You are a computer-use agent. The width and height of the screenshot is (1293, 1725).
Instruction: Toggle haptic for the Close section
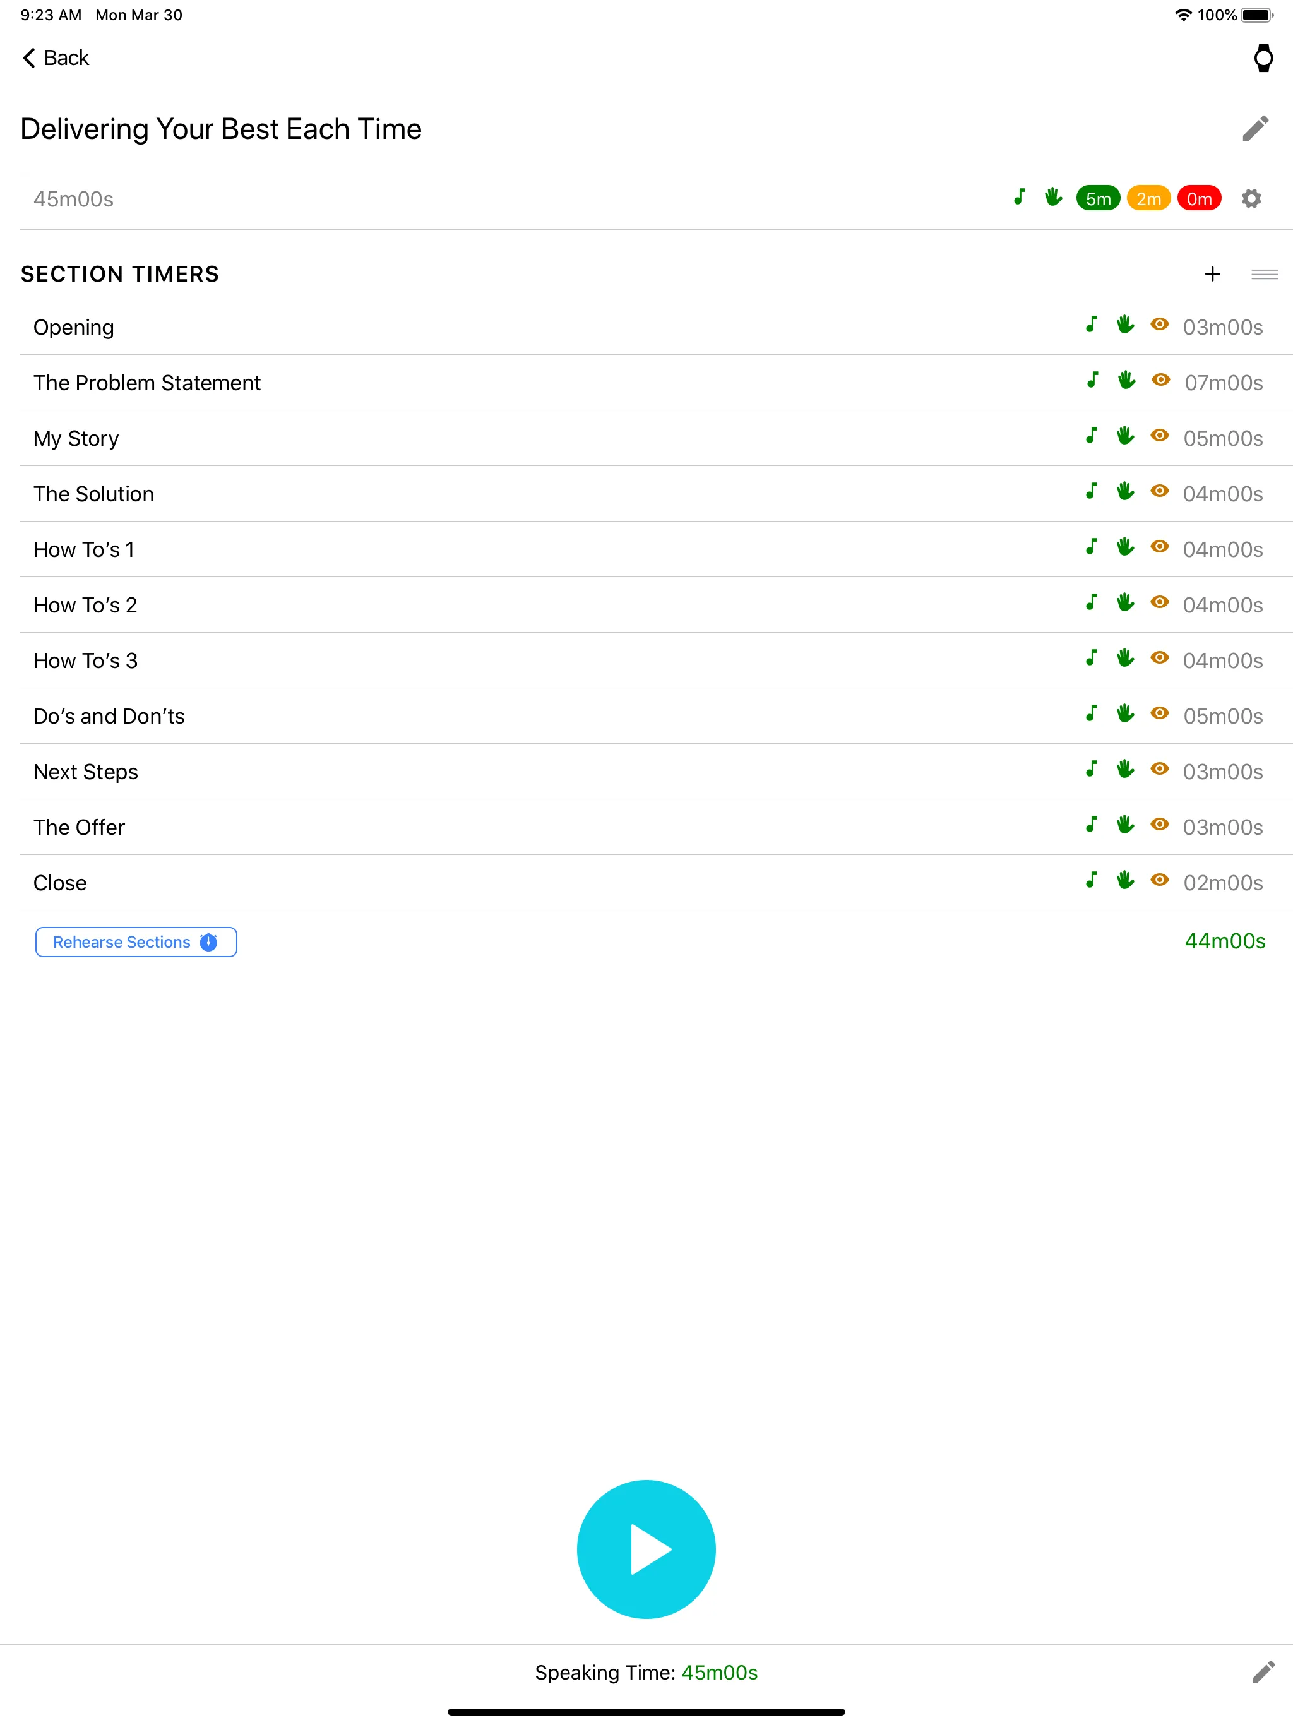point(1124,880)
